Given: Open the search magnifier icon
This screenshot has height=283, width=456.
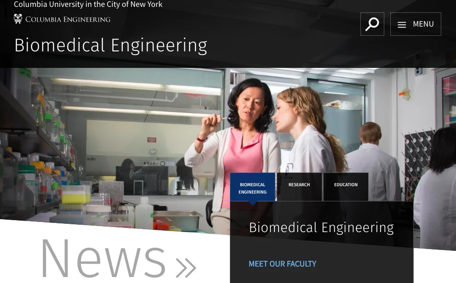Looking at the screenshot, I should [372, 24].
